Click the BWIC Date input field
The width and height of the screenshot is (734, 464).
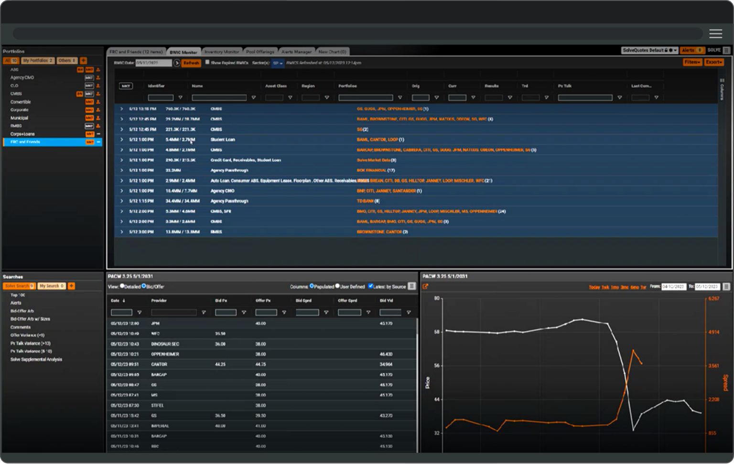(153, 63)
